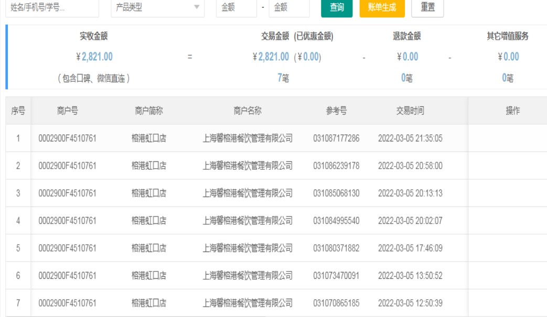This screenshot has height=317, width=547.
Task: Select transaction at 2022-03-05 20:58:00
Action: pos(410,166)
